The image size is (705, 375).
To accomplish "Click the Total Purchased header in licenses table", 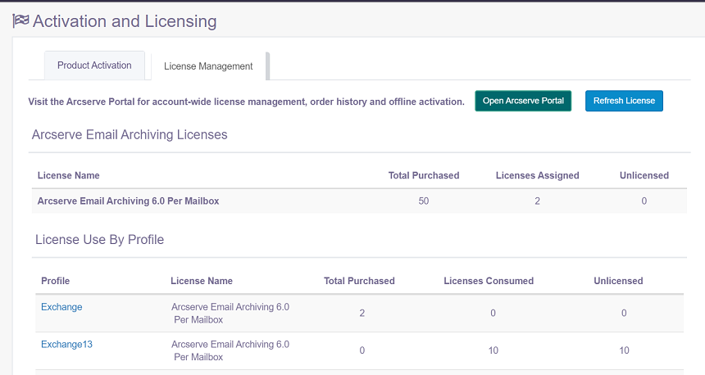I will (424, 175).
